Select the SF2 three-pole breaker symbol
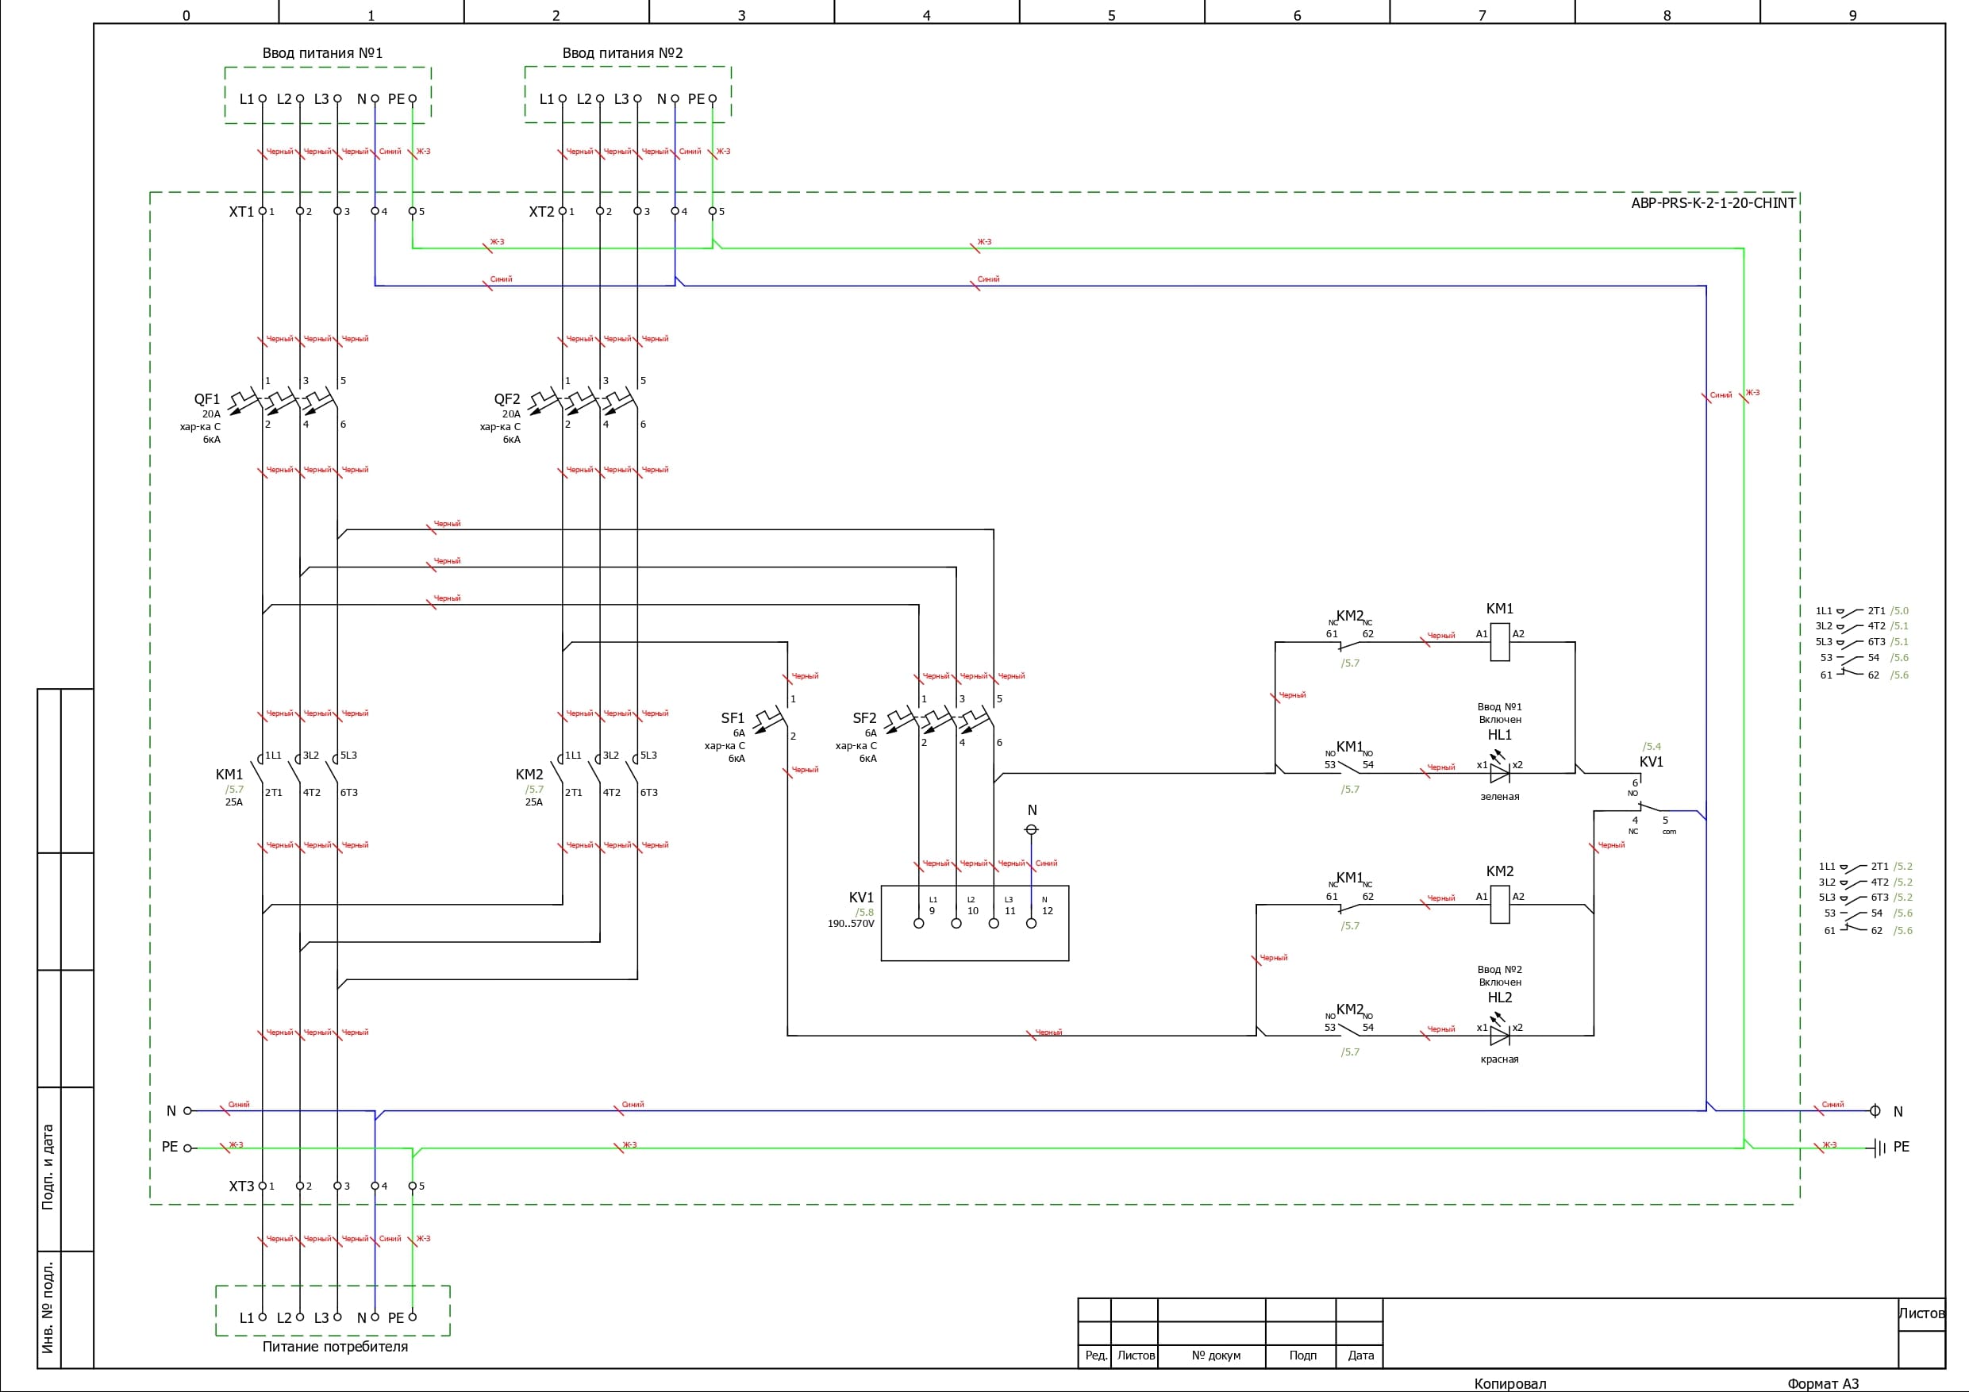The height and width of the screenshot is (1392, 1969). pos(939,719)
